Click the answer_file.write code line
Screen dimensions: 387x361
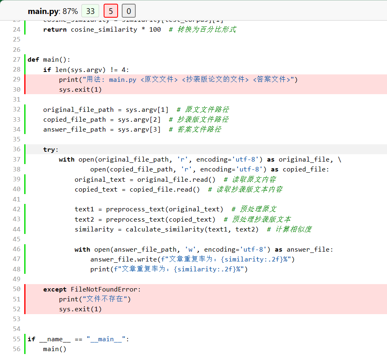tap(192, 259)
